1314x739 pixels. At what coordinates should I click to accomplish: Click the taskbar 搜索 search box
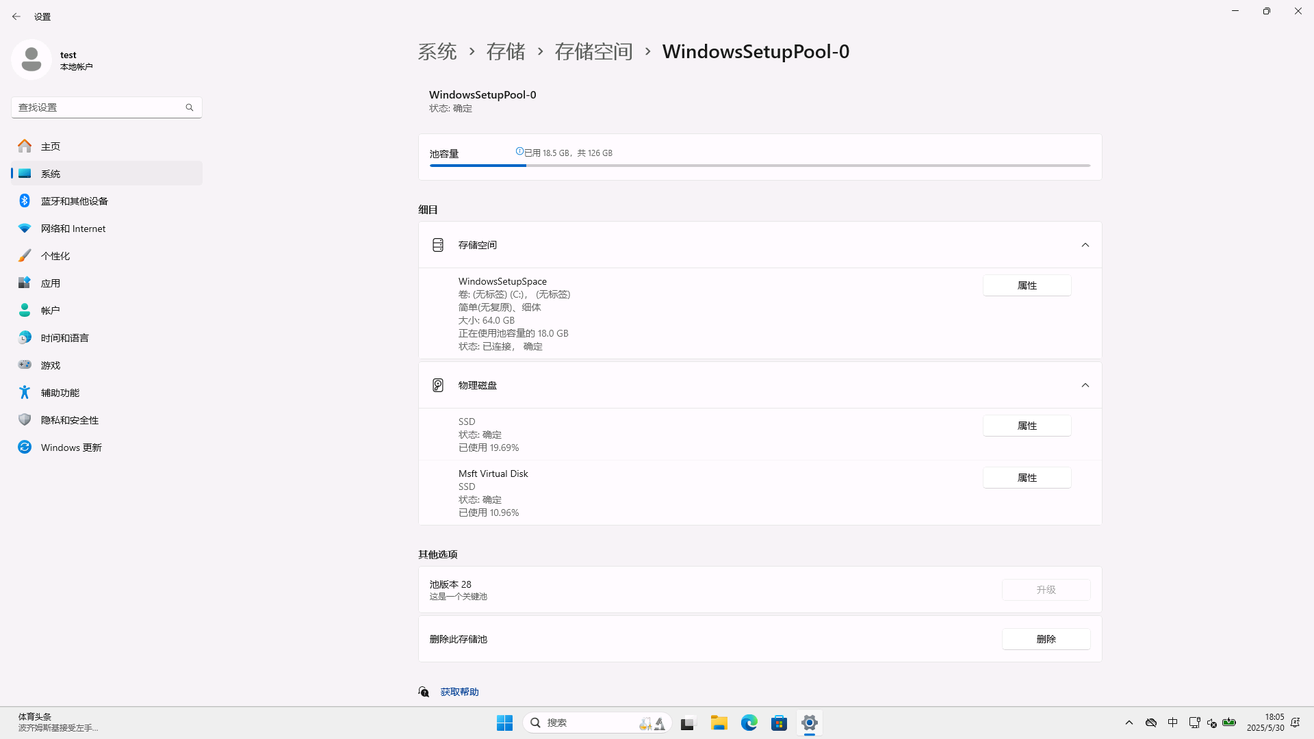pyautogui.click(x=597, y=723)
